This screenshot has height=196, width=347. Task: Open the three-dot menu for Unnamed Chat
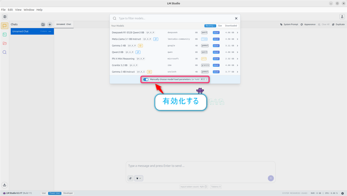pyautogui.click(x=50, y=31)
